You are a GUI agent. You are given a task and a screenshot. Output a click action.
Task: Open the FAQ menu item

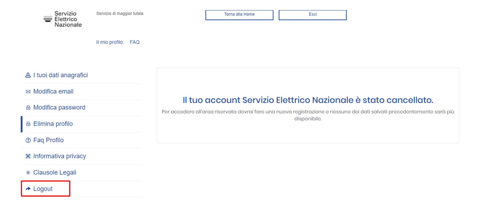pos(135,42)
